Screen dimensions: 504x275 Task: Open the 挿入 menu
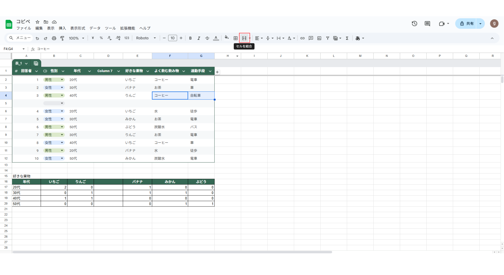[x=62, y=28]
